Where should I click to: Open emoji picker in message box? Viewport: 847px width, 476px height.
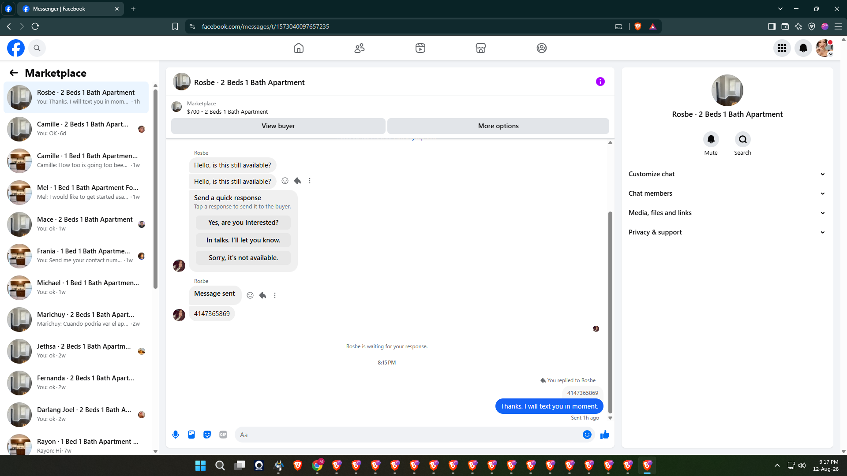point(587,435)
